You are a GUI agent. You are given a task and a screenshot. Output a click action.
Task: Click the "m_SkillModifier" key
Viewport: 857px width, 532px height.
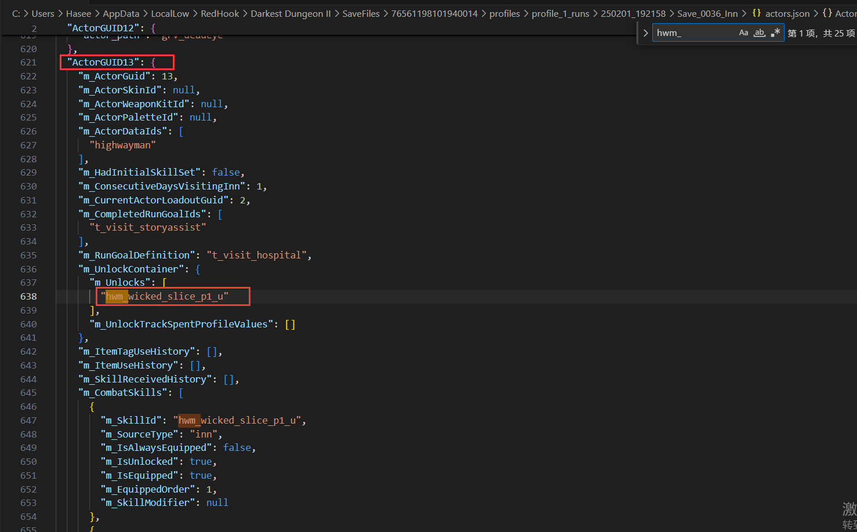(148, 503)
